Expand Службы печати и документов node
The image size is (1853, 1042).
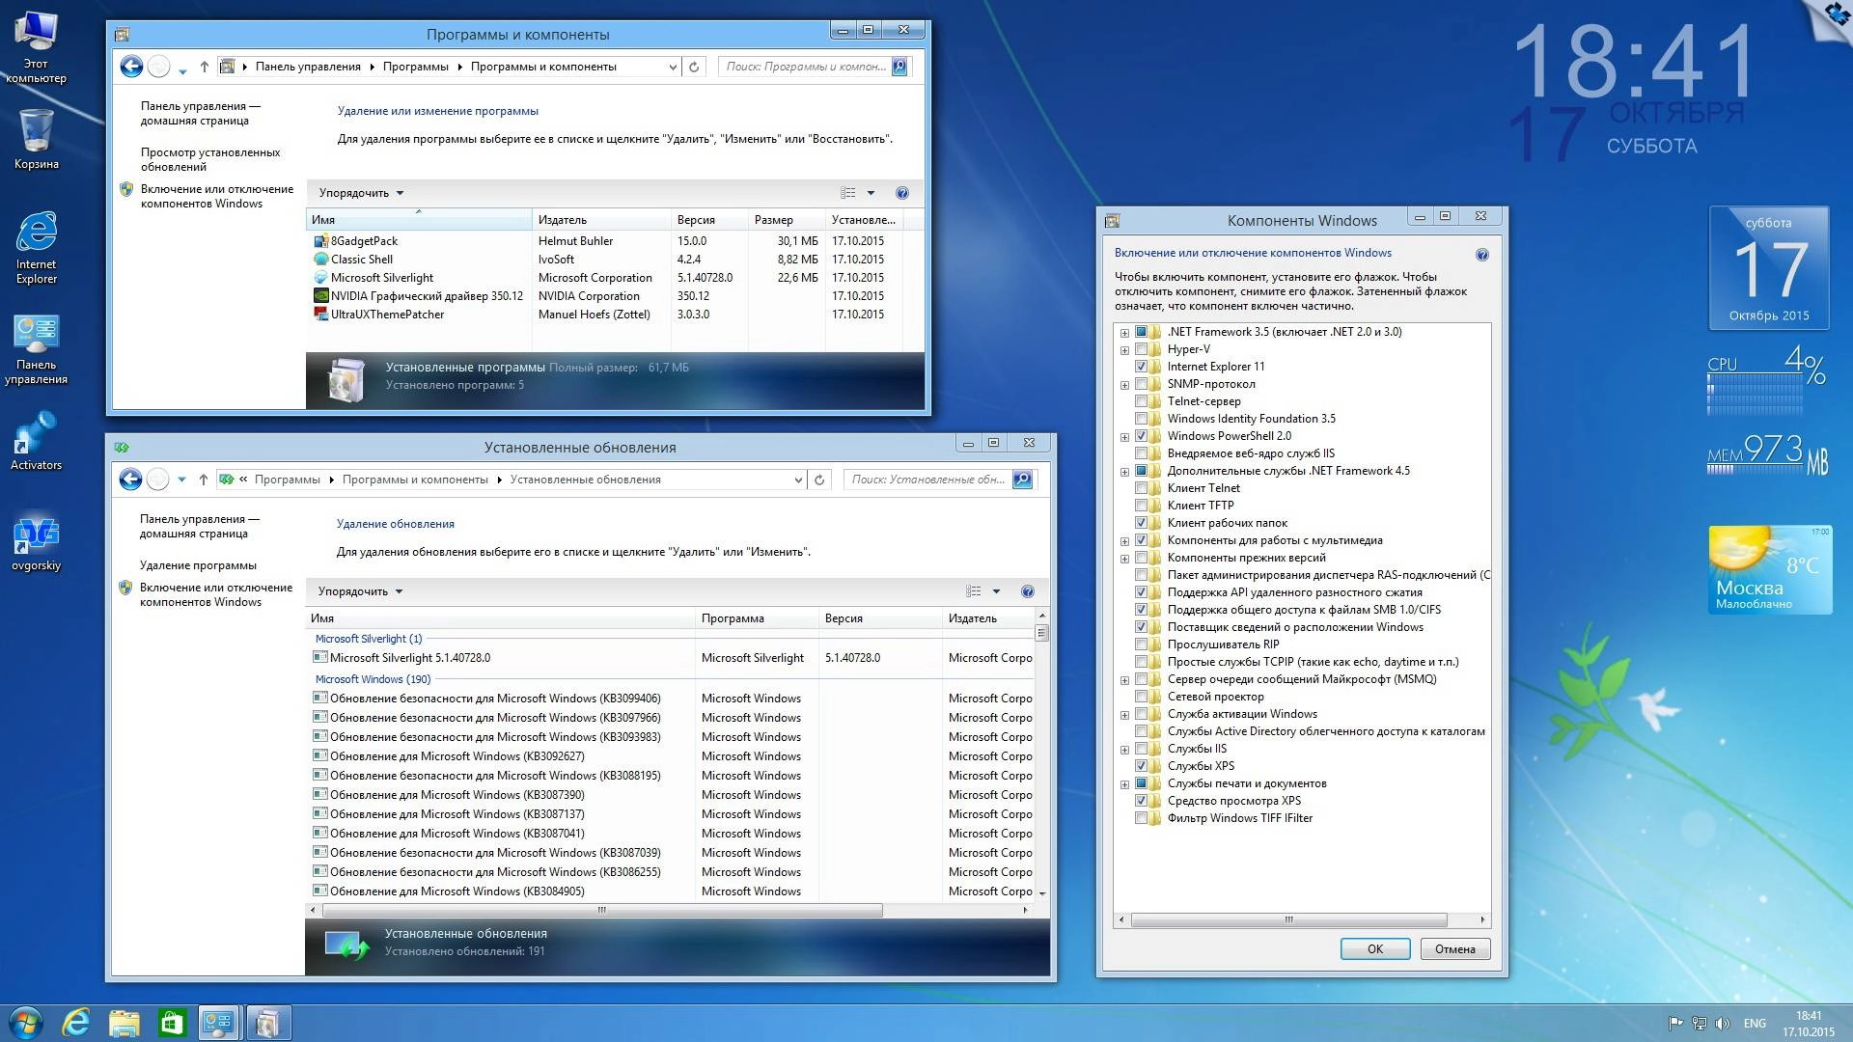click(x=1124, y=784)
